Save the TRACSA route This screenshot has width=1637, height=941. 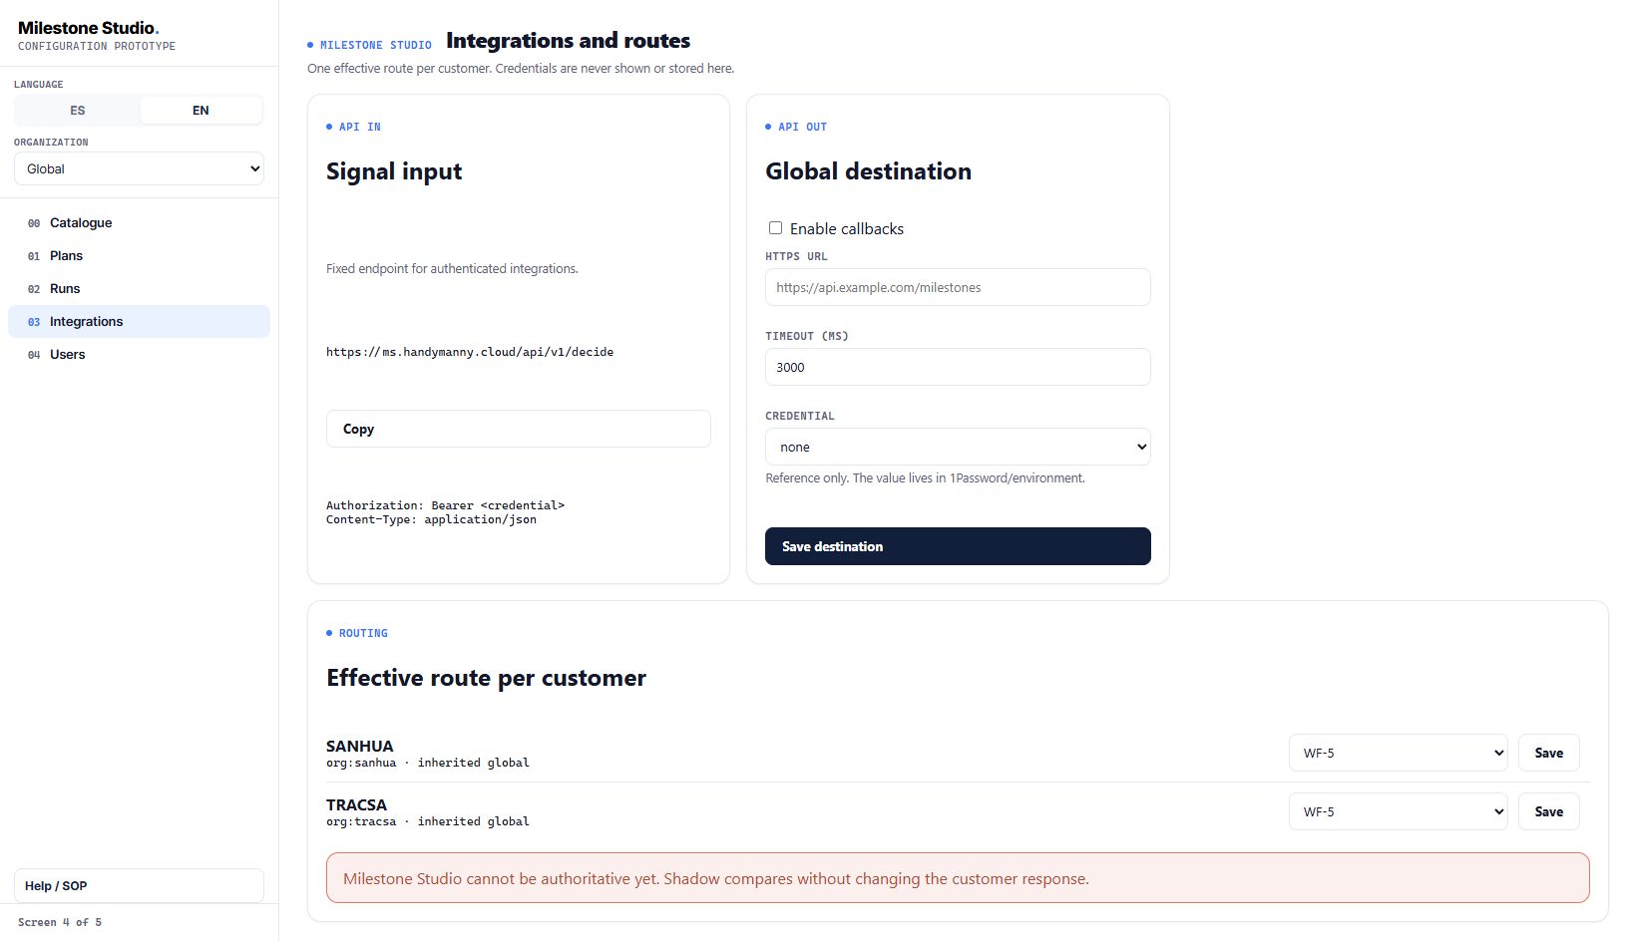[1548, 811]
